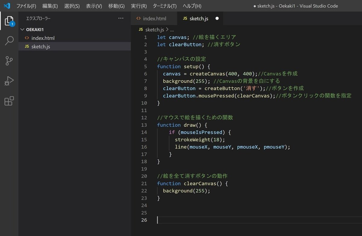Open the Search view in activity bar
This screenshot has height=236, width=362.
(x=9, y=41)
